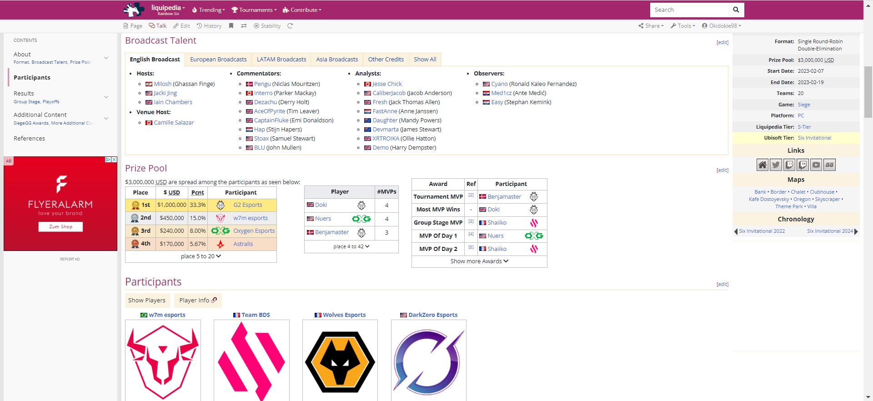Close the FLYERALARM ad with the X icon
Viewport: 873px width, 401px height.
click(x=114, y=160)
